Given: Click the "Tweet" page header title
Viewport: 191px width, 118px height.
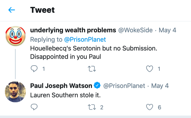Looking at the screenshot, I should point(42,10).
